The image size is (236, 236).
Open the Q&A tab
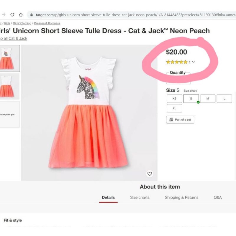218,197
